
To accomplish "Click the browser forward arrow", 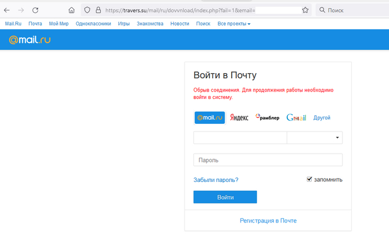I will coord(21,10).
